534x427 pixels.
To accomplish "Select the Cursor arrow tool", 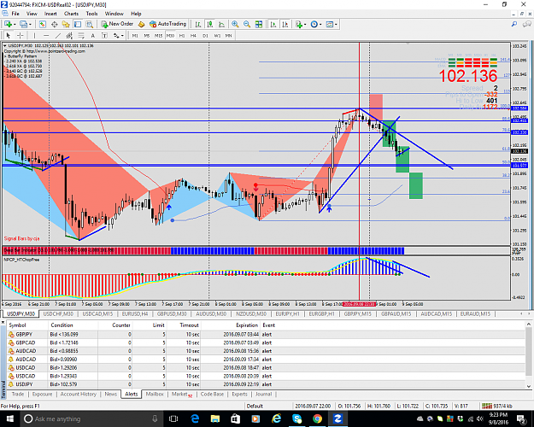I will tap(9, 35).
